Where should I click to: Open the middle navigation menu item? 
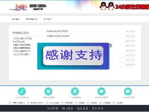[32, 19]
